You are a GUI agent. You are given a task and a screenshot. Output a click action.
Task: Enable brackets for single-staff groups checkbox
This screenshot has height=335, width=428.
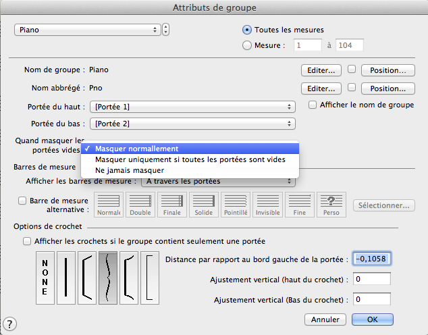[x=27, y=241]
